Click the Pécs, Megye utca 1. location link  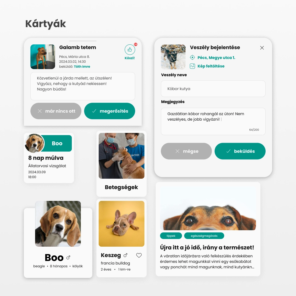(x=216, y=58)
